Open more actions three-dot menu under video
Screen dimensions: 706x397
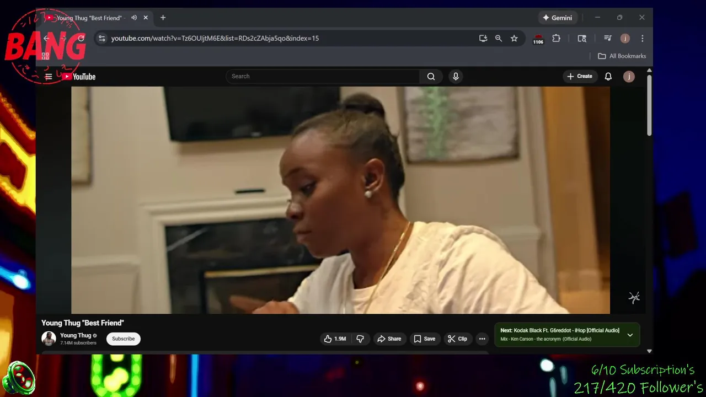point(482,339)
